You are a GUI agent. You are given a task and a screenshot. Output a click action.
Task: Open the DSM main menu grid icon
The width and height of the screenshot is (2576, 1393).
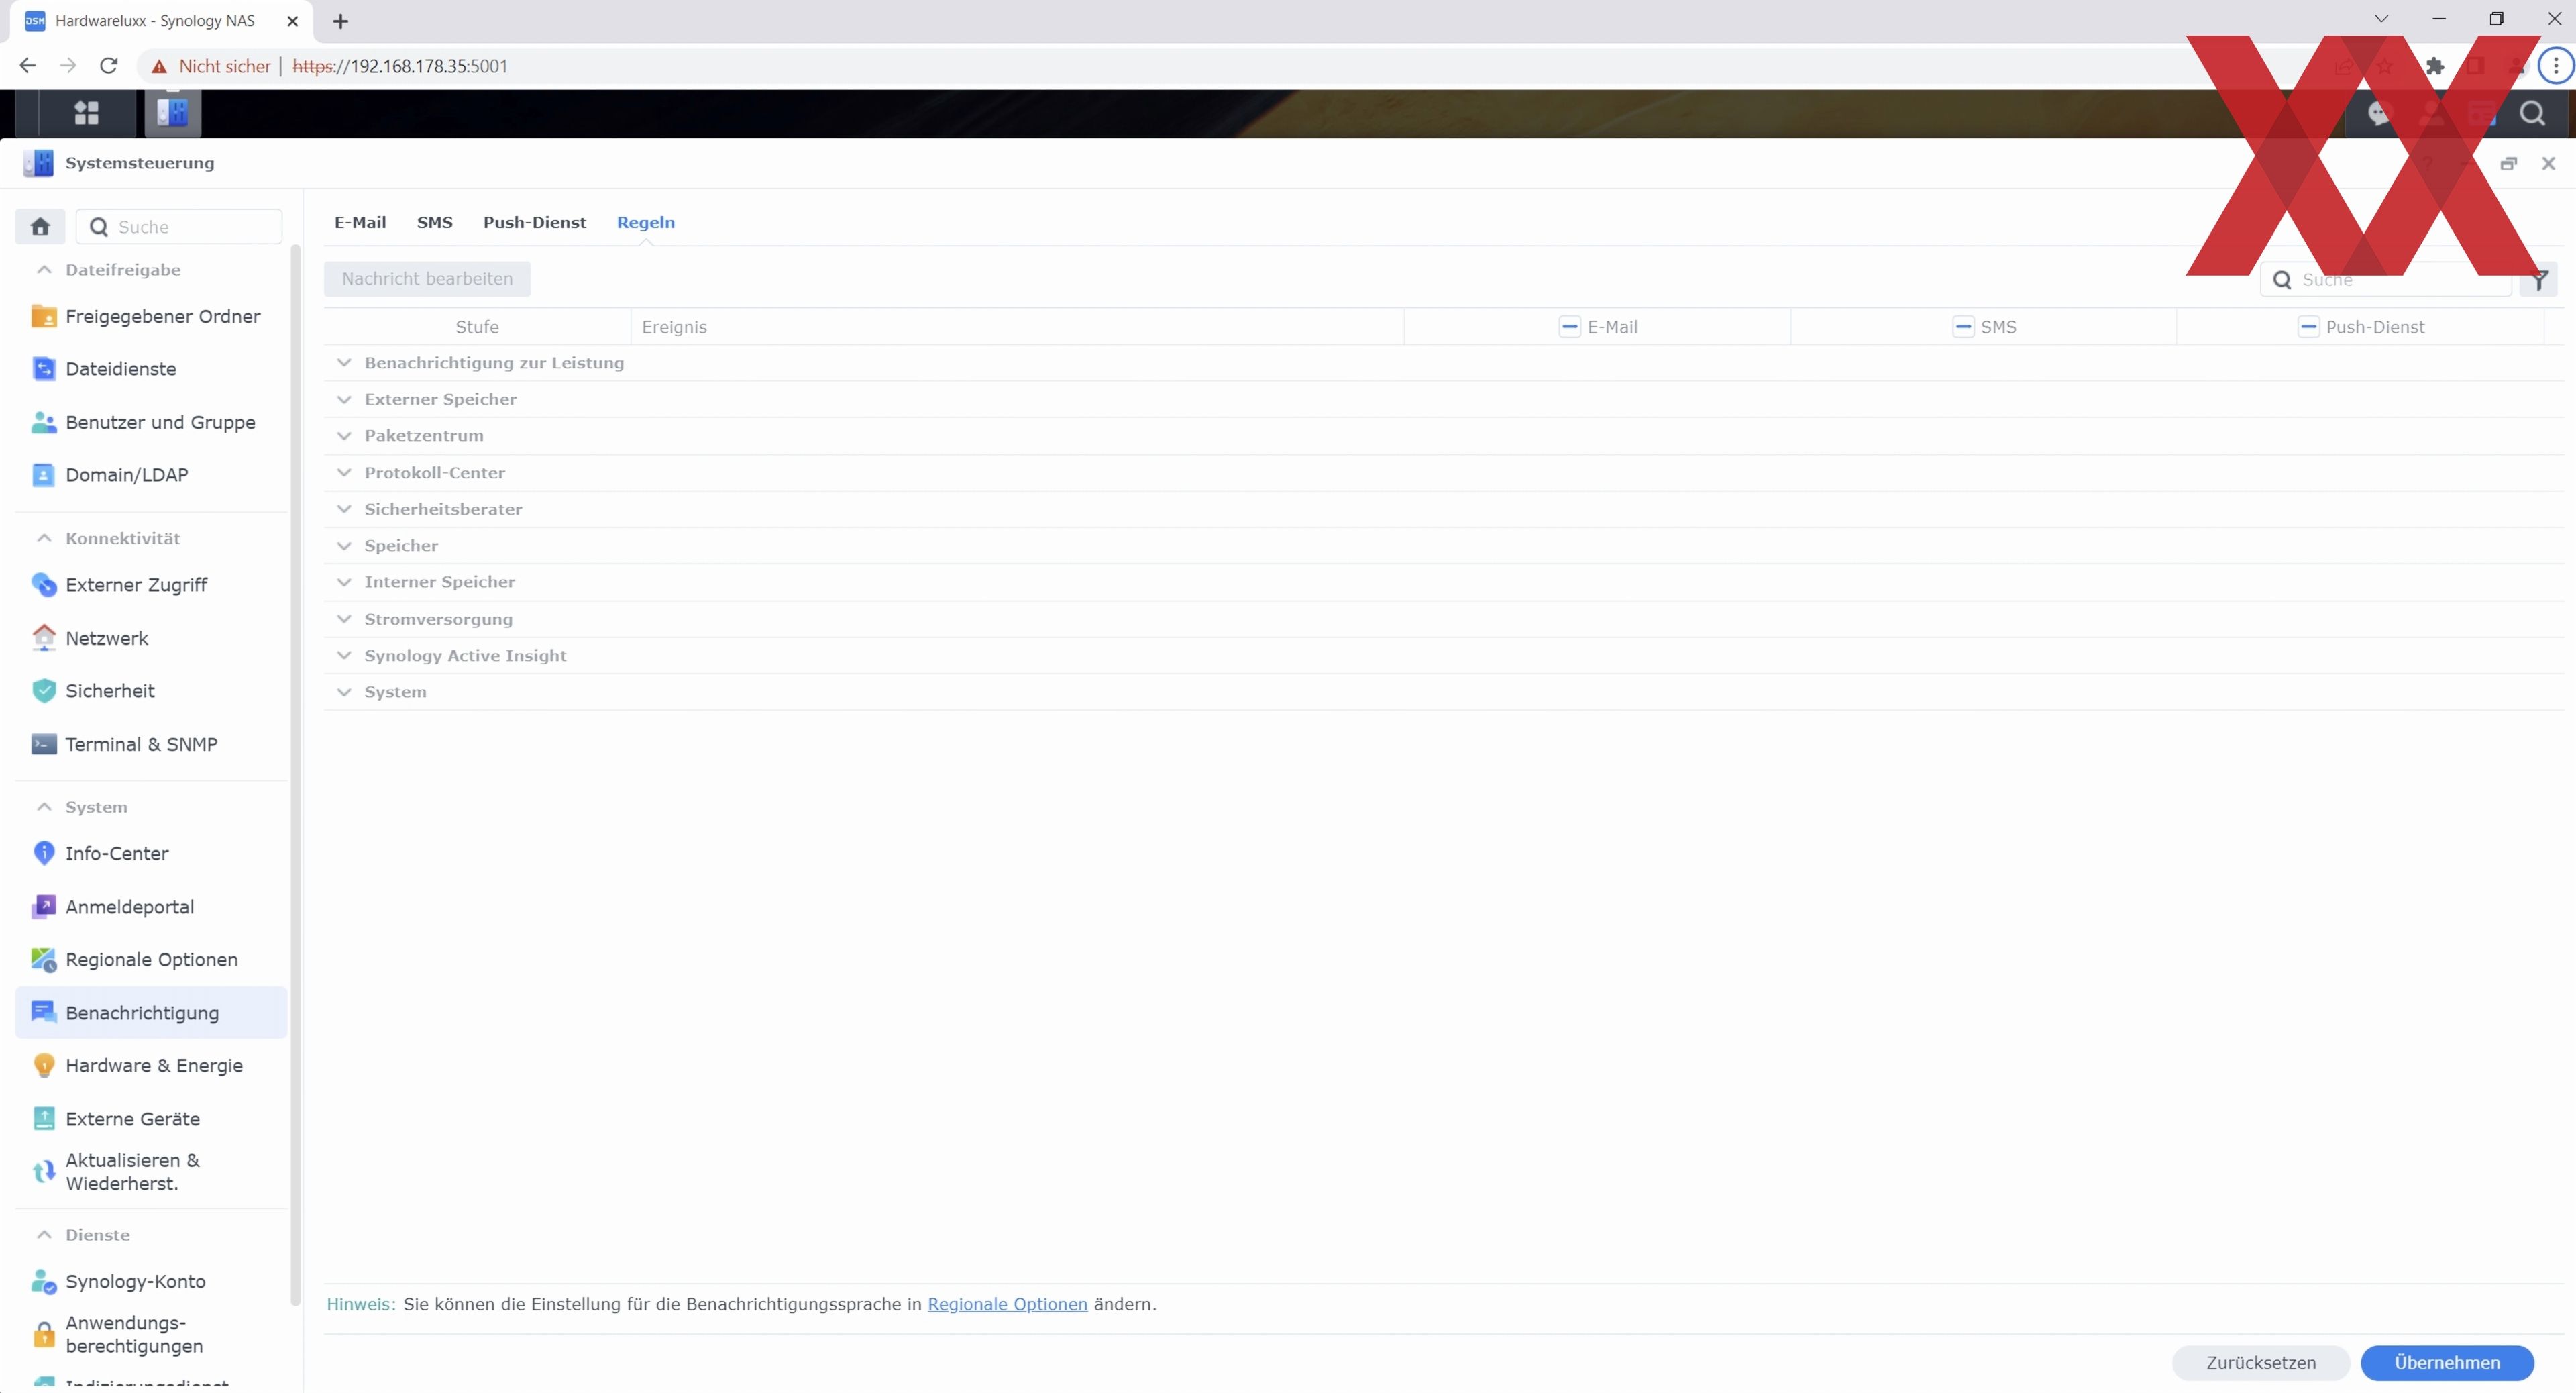click(87, 113)
